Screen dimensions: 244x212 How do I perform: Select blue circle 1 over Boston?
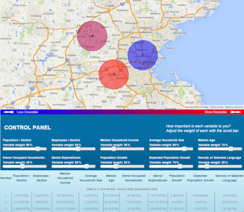[143, 55]
